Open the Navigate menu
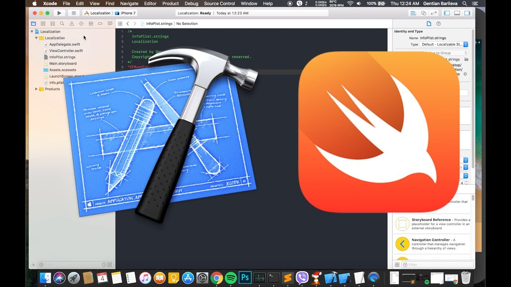Image resolution: width=511 pixels, height=287 pixels. [x=129, y=4]
